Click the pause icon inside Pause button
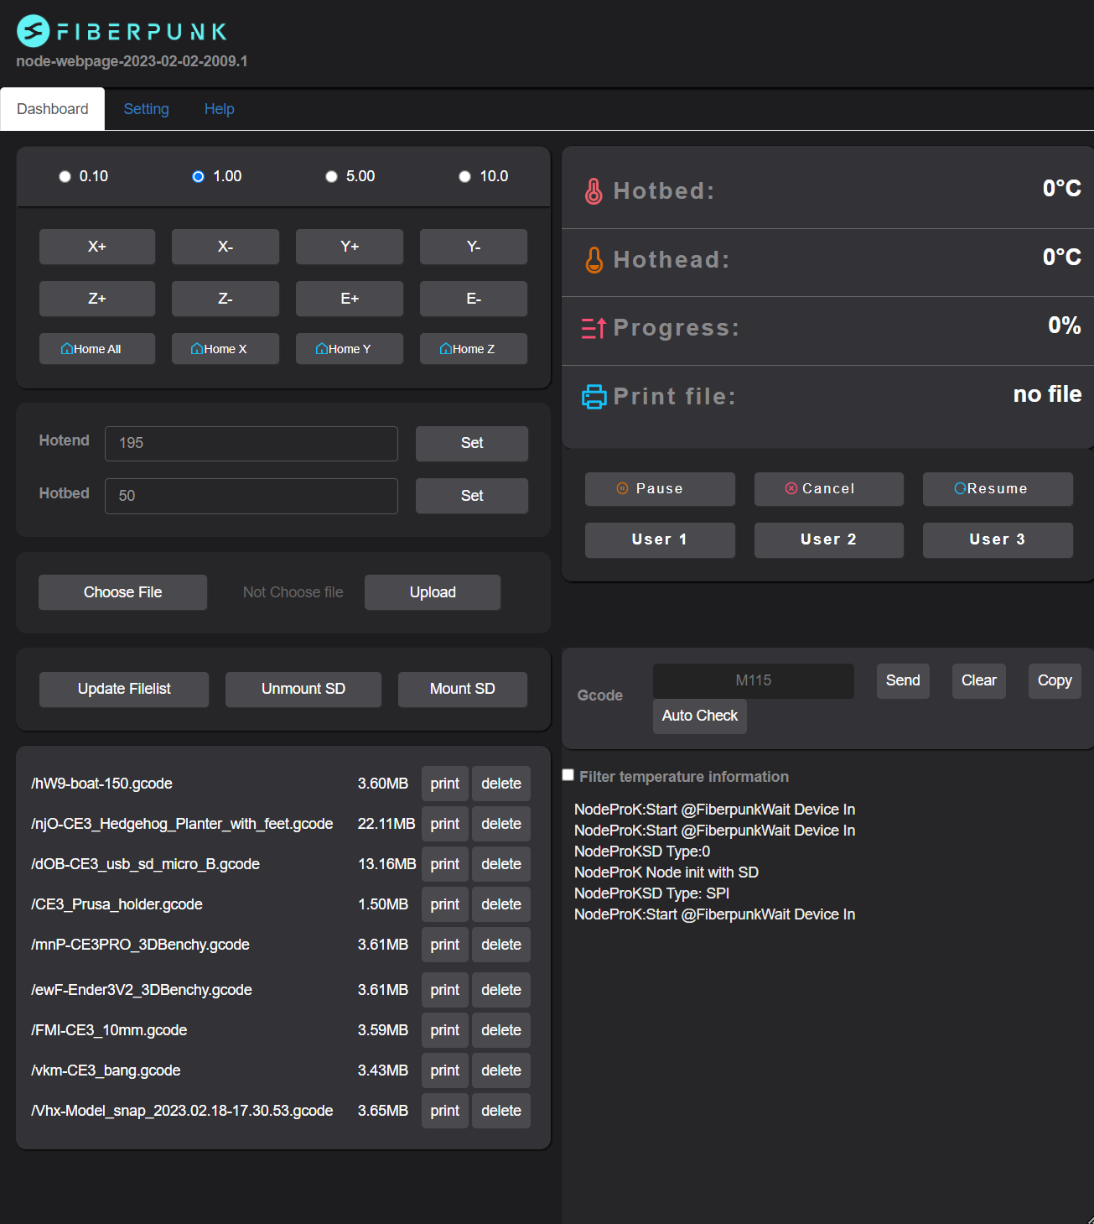The height and width of the screenshot is (1224, 1094). [622, 488]
